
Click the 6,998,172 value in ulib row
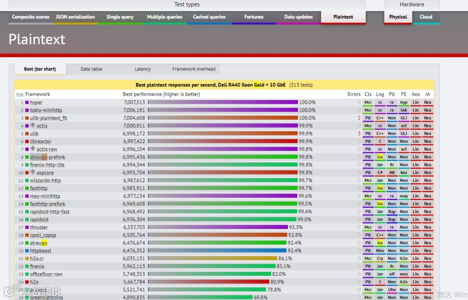click(x=134, y=134)
